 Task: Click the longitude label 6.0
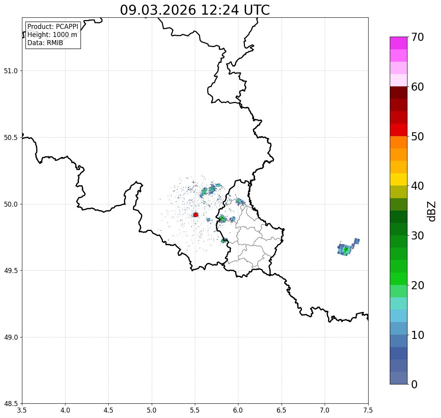tap(238, 410)
